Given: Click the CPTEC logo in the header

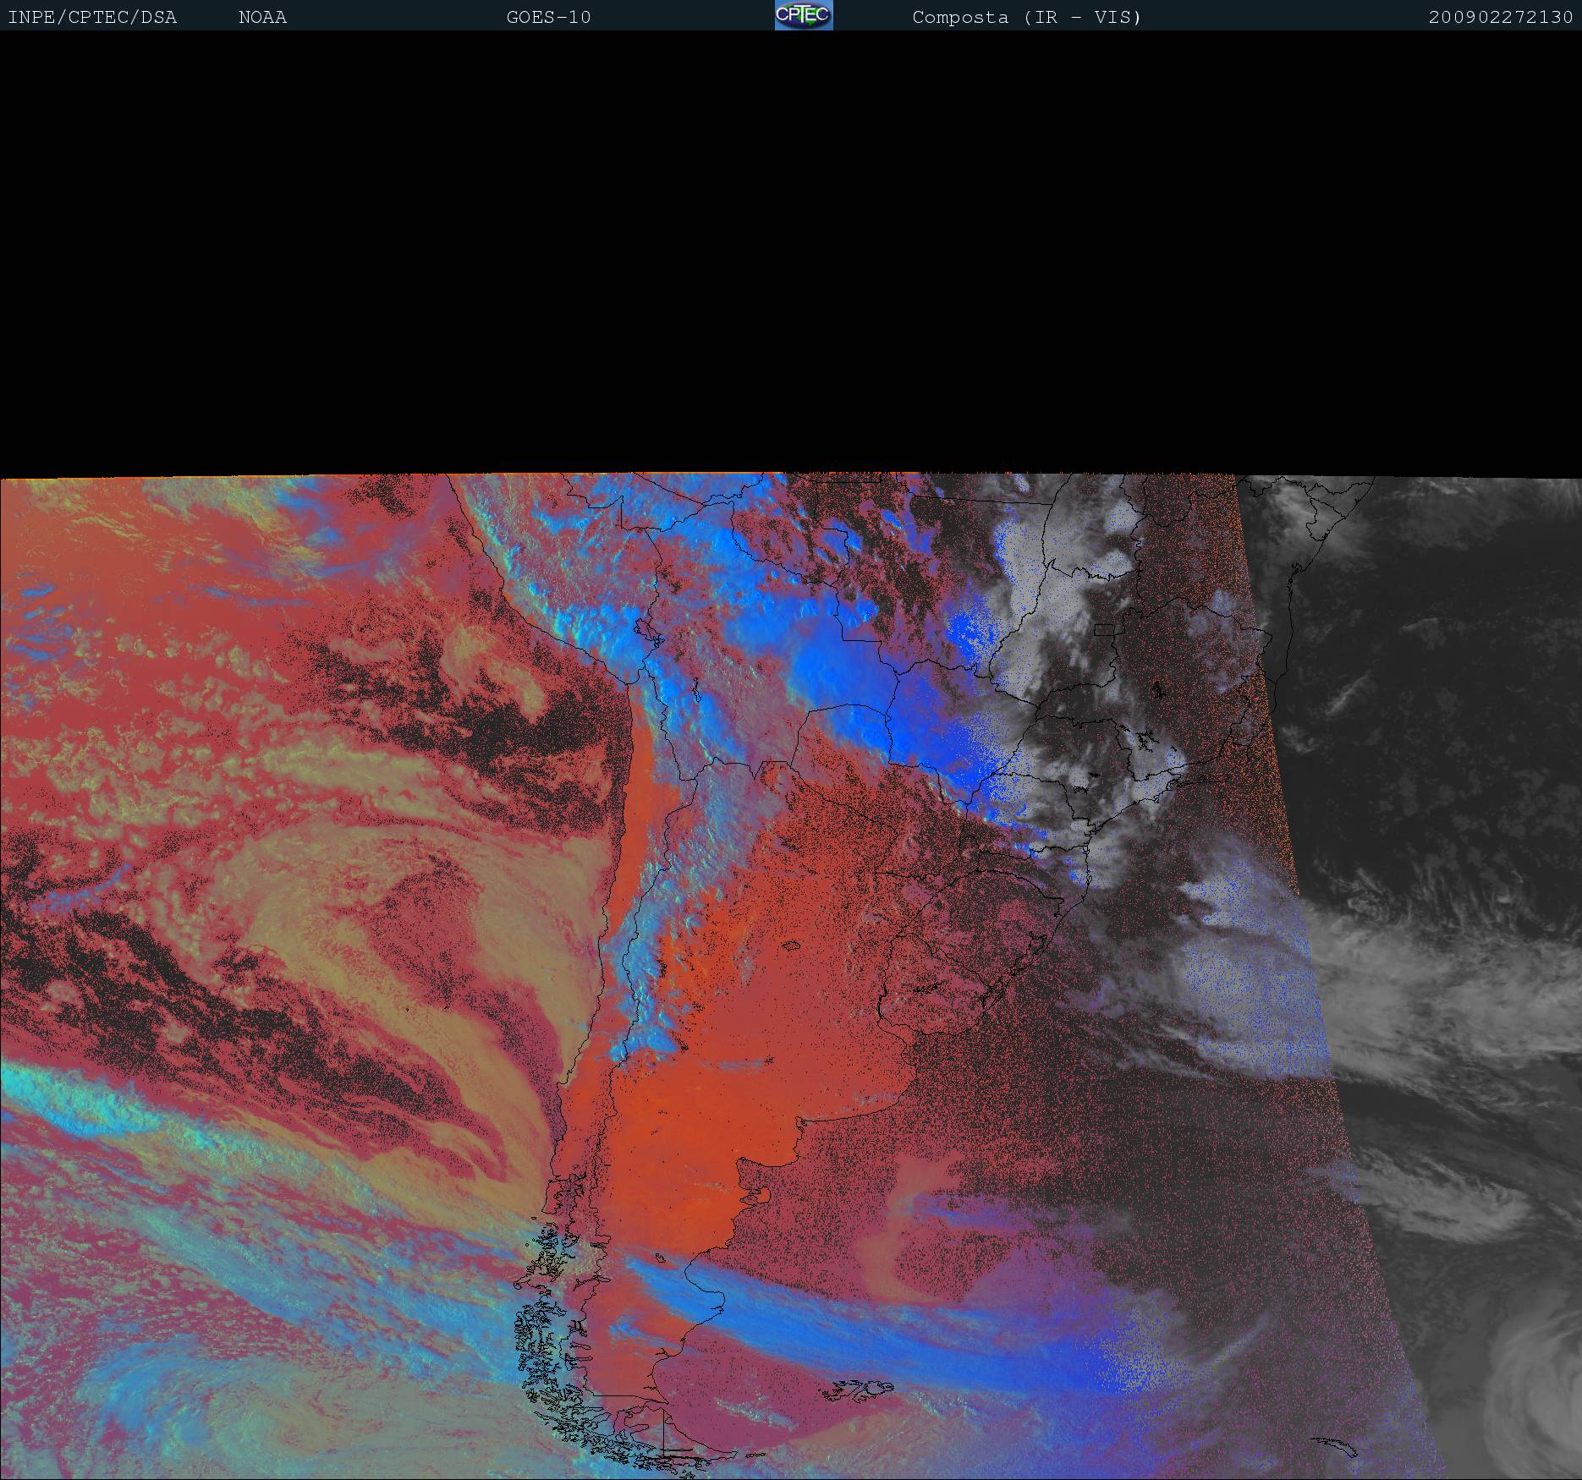Looking at the screenshot, I should click(x=804, y=15).
